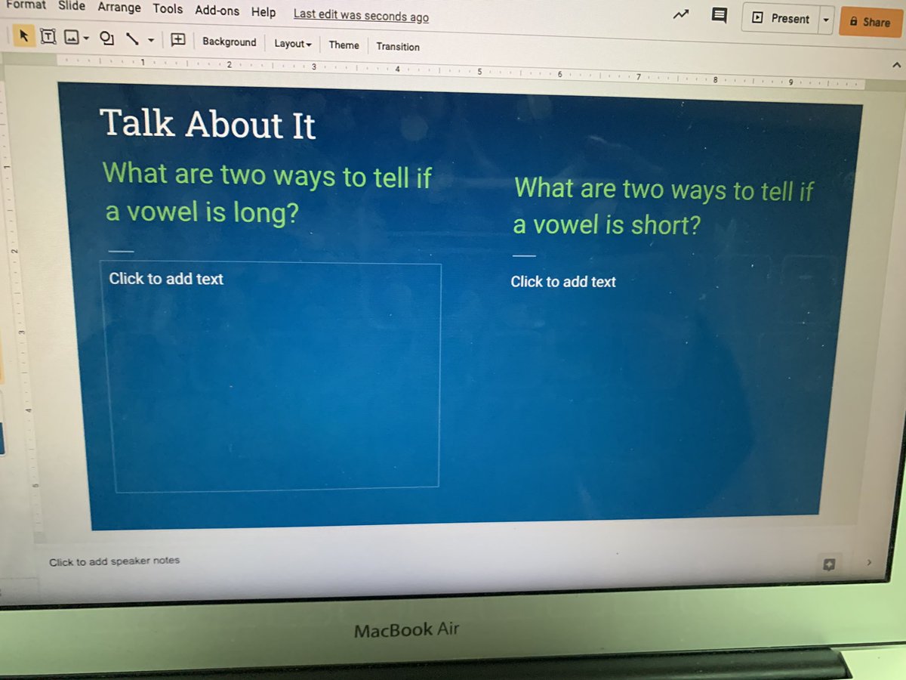Open the comment history icon
Viewport: 906px width, 680px height.
tap(719, 16)
